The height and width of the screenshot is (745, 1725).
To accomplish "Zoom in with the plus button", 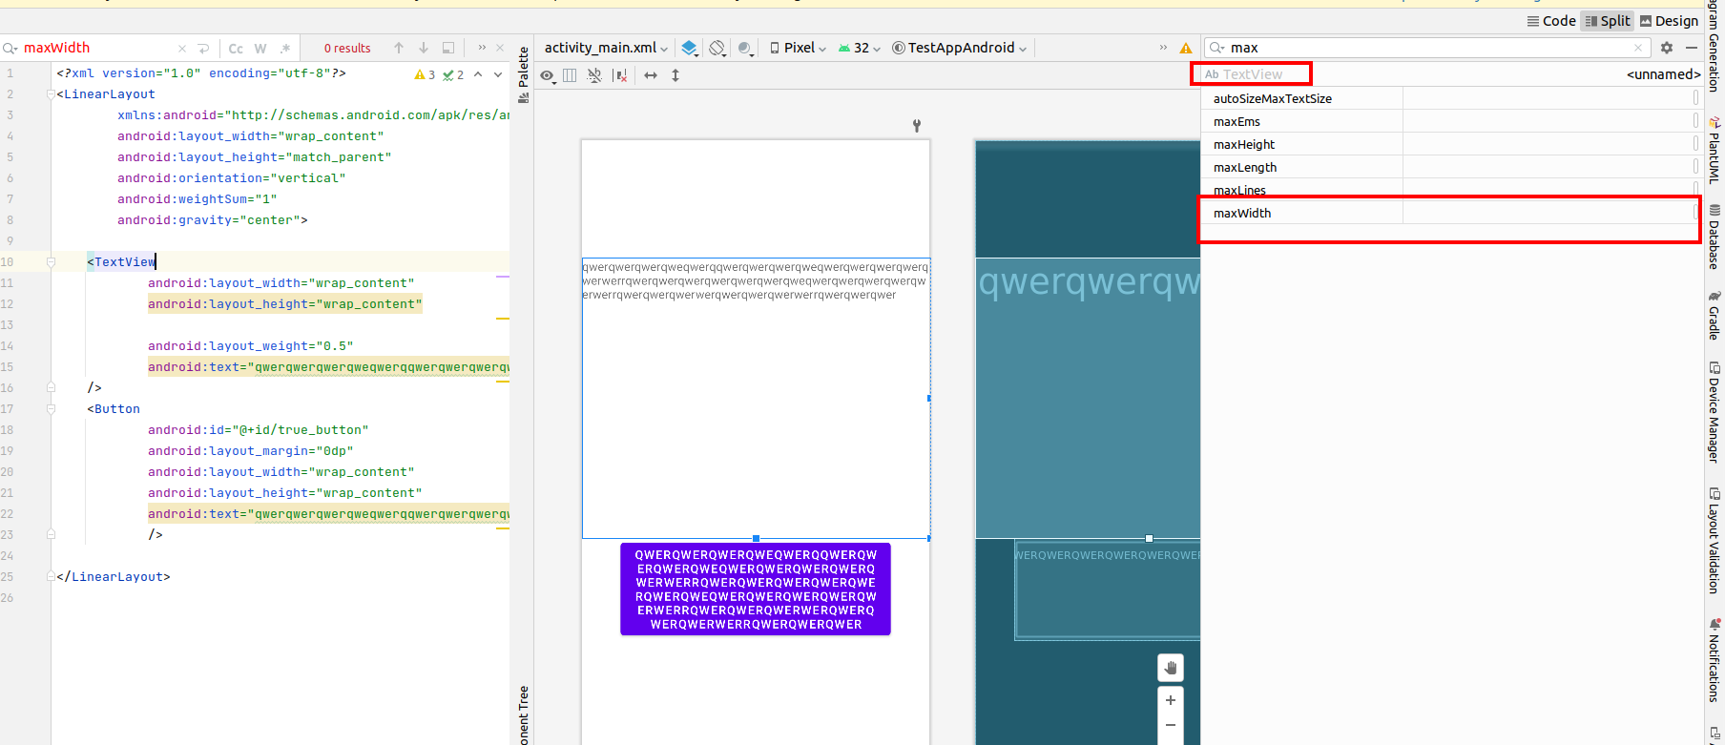I will [x=1171, y=700].
